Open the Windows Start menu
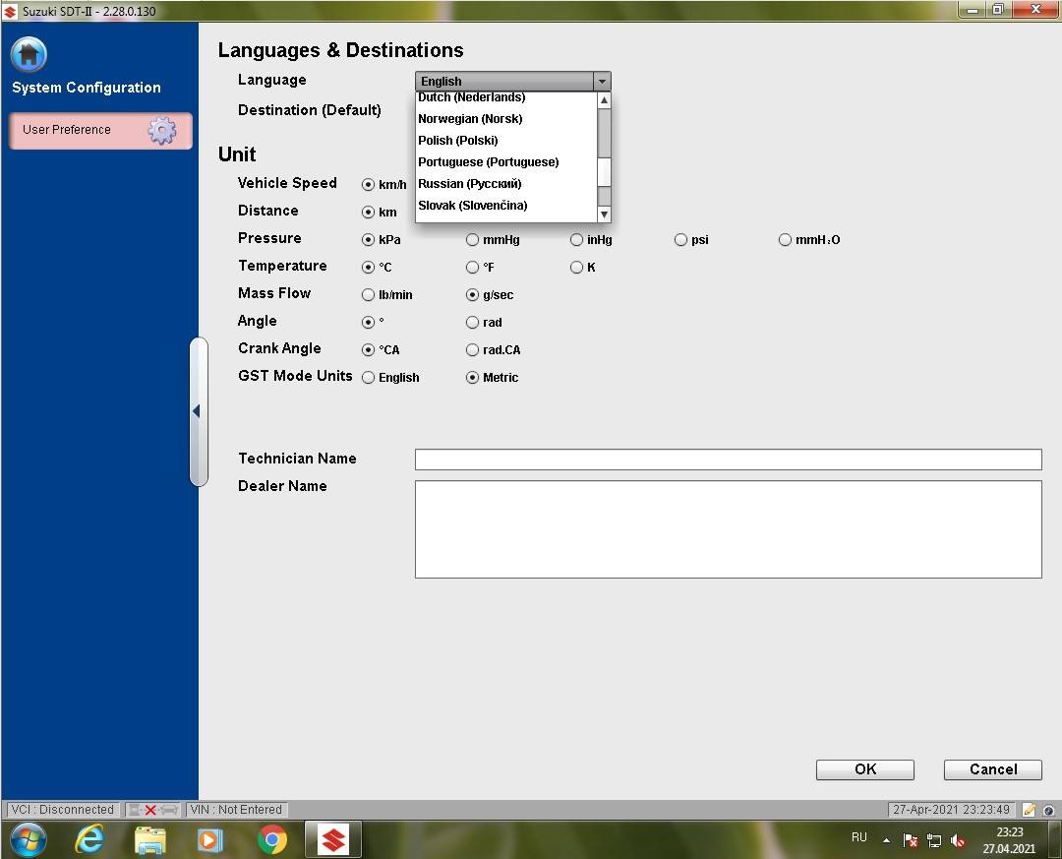1062x859 pixels. coord(28,839)
